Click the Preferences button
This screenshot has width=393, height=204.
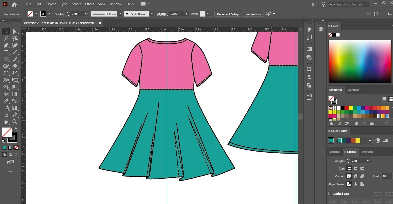click(253, 14)
